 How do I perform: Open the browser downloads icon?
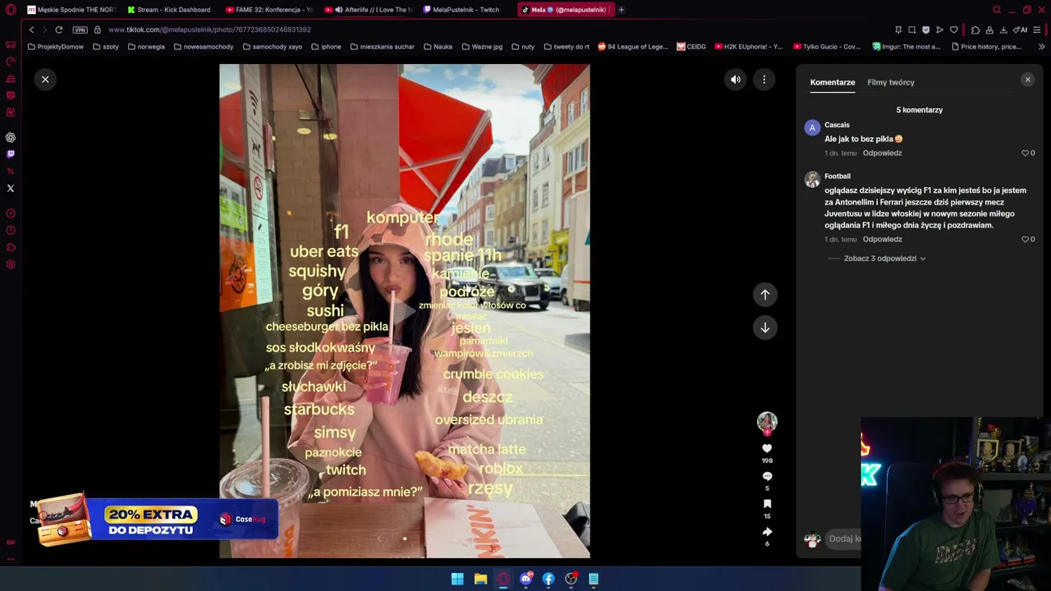point(1003,30)
